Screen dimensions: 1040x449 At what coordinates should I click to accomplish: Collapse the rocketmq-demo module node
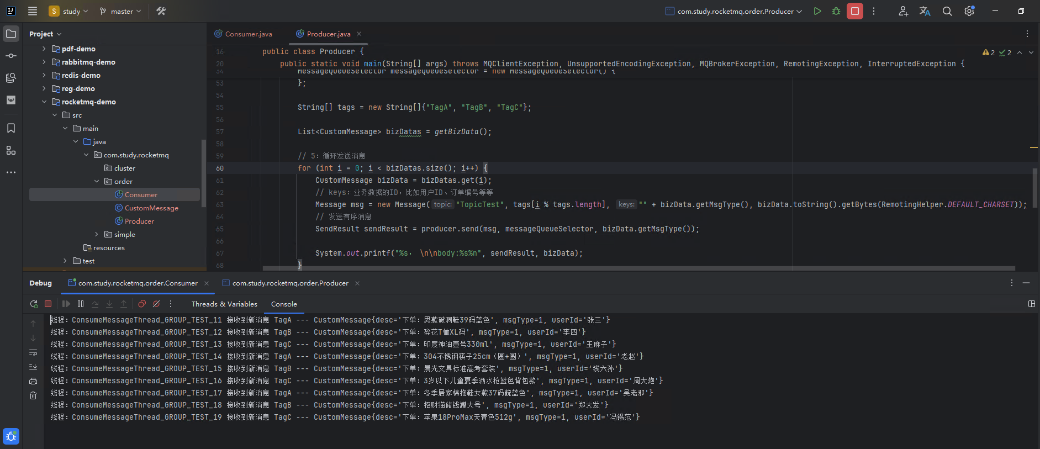coord(44,102)
